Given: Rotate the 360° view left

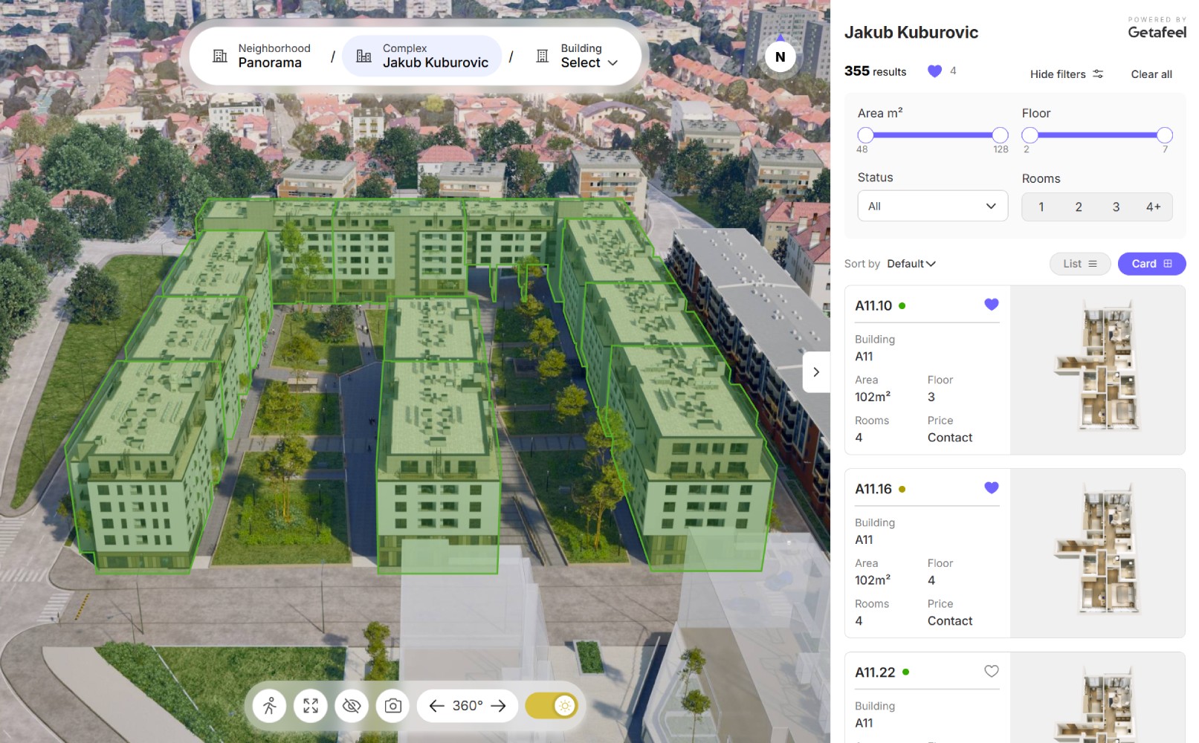Looking at the screenshot, I should click(436, 706).
